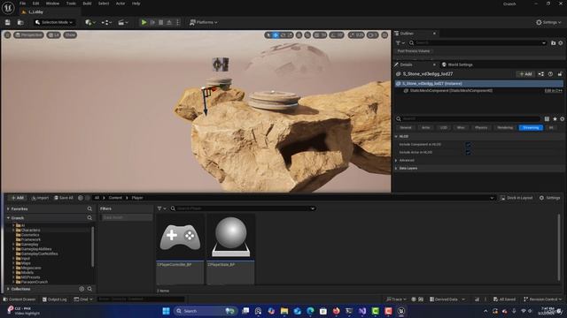Open the Tools menu
The width and height of the screenshot is (567, 318).
[x=71, y=4]
